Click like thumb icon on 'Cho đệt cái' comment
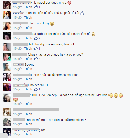Image resolution: width=130 pixels, height=138 pixels. click(36, 89)
